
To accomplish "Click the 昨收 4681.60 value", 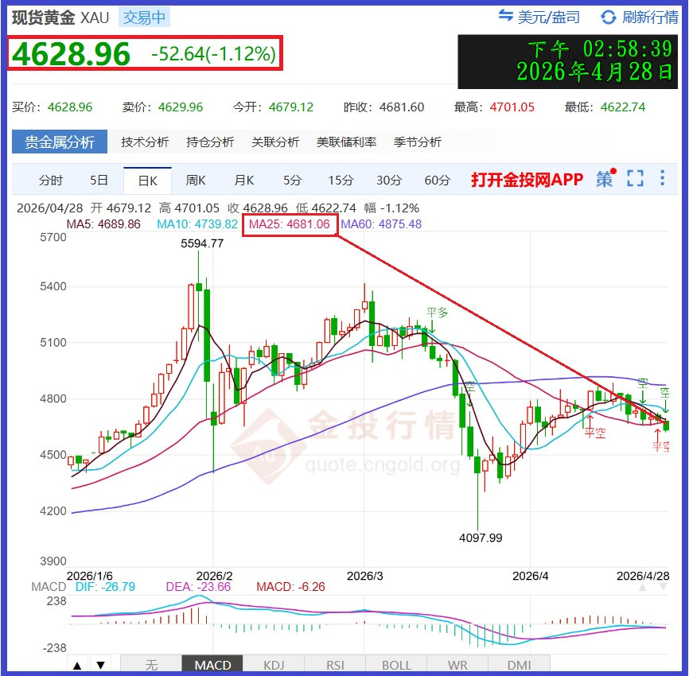I will click(x=402, y=107).
